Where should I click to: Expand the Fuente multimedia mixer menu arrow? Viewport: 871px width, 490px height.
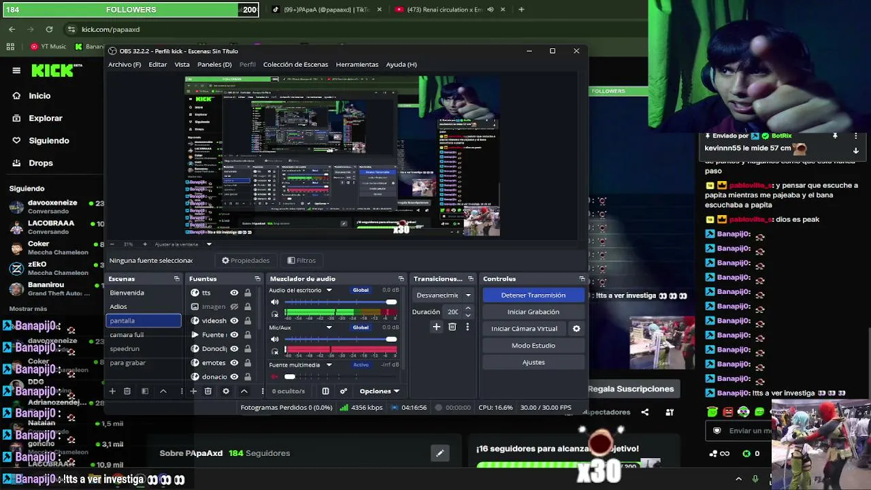click(329, 365)
